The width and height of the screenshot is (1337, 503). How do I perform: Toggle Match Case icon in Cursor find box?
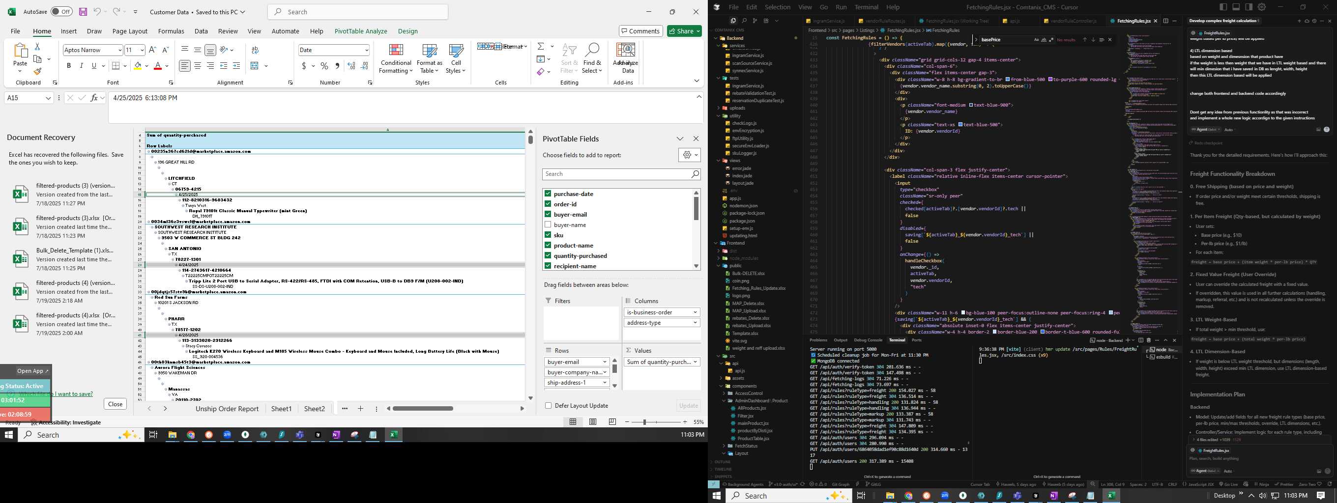click(1037, 39)
